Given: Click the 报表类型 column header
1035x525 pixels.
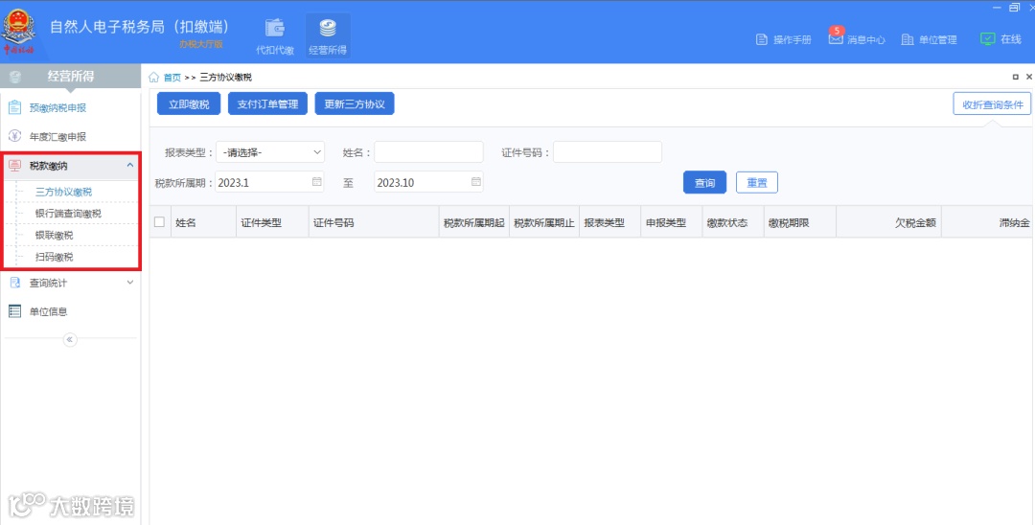Looking at the screenshot, I should 609,222.
